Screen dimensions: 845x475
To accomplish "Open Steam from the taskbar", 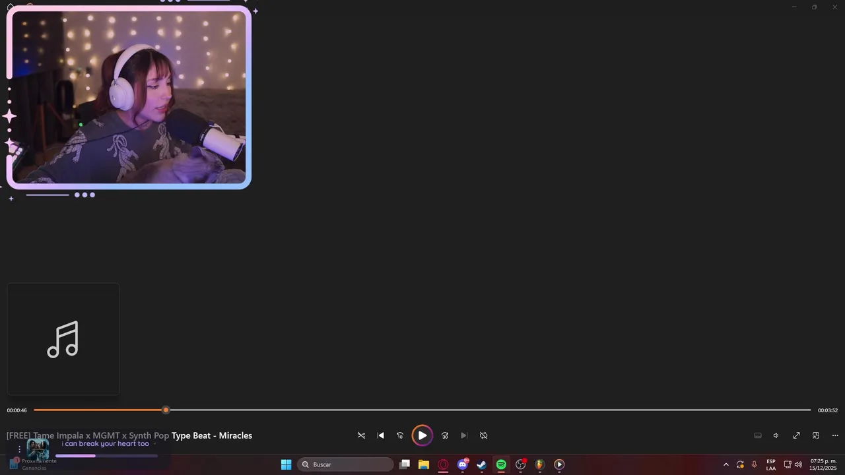I will pos(482,464).
